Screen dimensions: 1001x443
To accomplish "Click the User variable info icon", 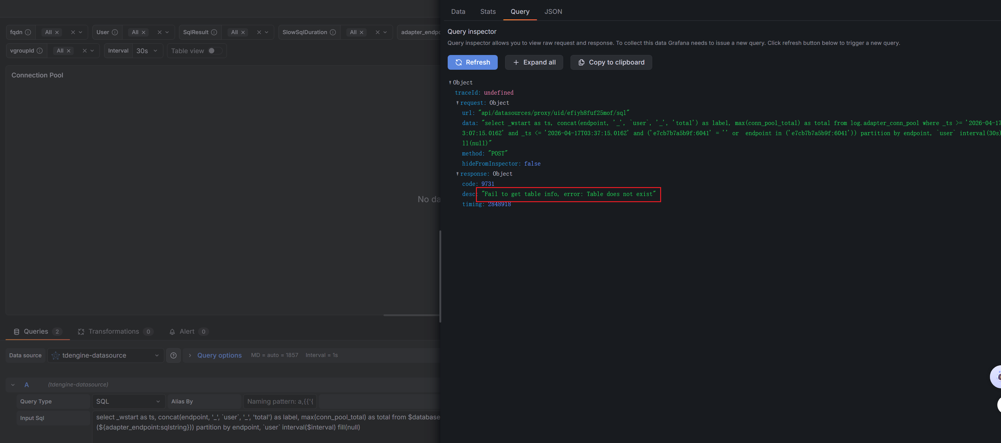I will tap(115, 32).
